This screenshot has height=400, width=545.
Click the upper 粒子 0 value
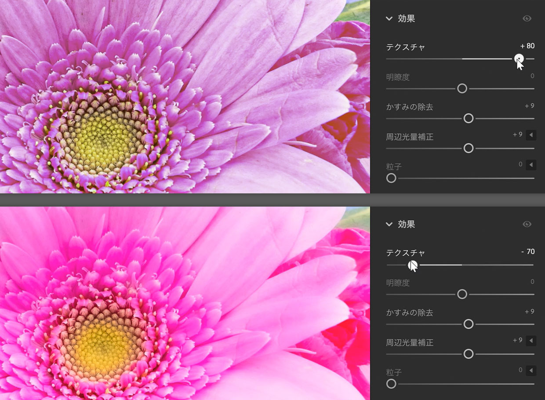coord(520,164)
